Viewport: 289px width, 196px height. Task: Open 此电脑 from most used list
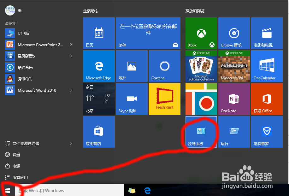[x=39, y=33]
